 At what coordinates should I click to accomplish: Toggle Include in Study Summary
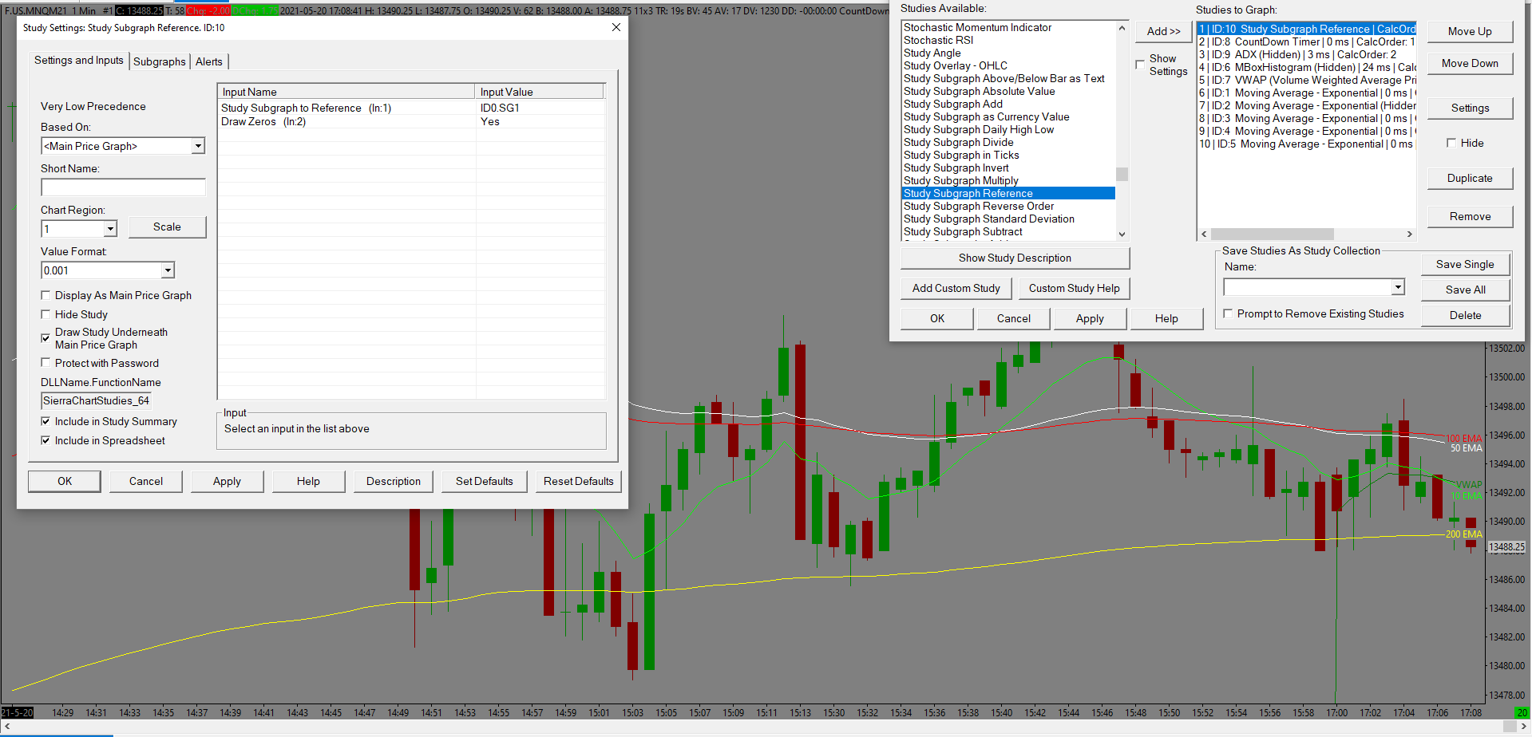pos(46,421)
